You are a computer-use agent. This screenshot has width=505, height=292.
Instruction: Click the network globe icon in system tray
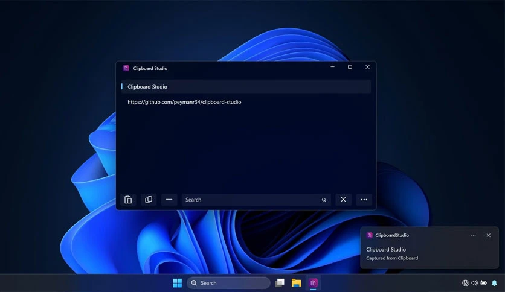point(465,283)
